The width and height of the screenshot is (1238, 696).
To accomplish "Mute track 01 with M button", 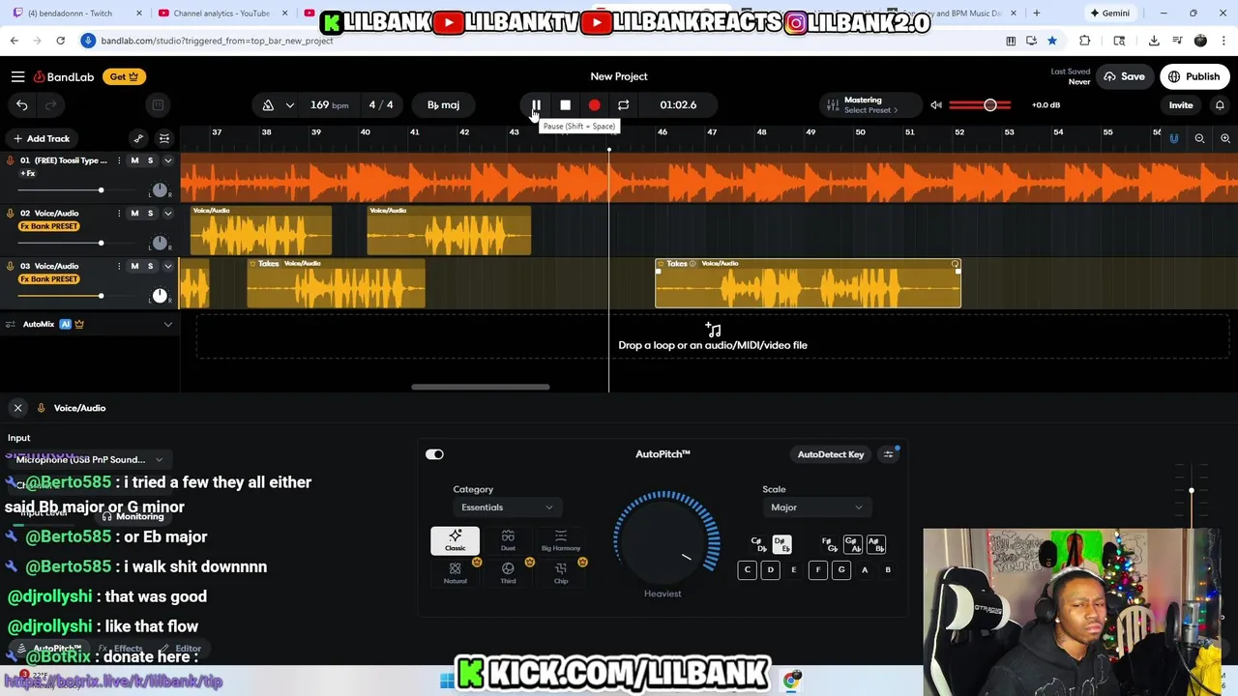I will click(134, 160).
